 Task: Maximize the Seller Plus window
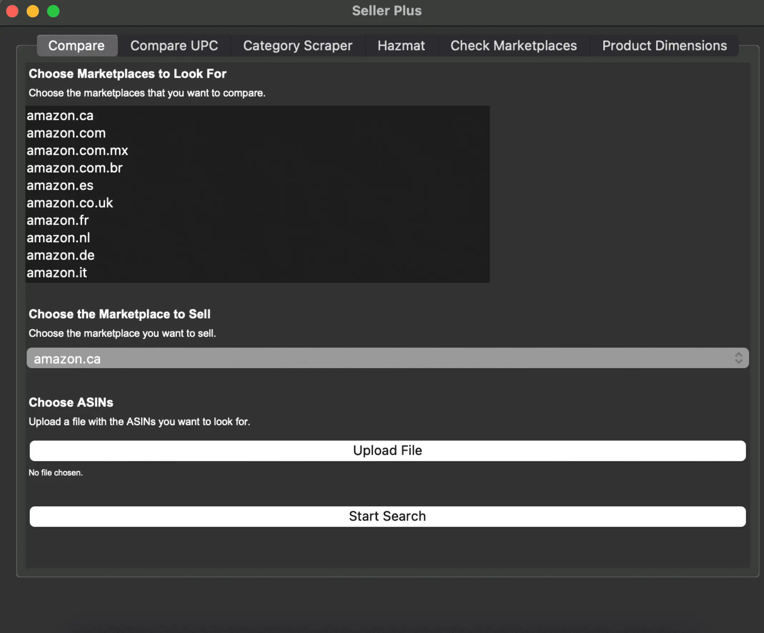click(53, 11)
